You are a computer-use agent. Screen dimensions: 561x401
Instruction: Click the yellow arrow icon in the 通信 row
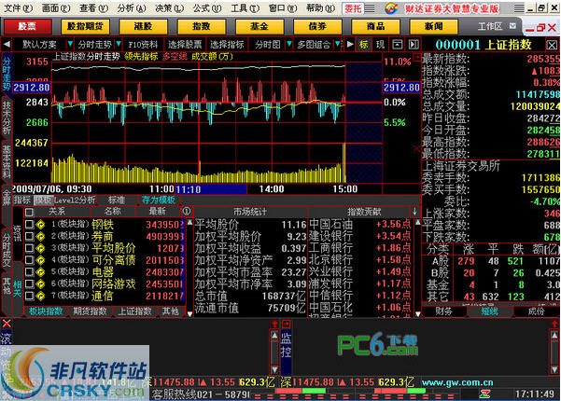(40, 296)
